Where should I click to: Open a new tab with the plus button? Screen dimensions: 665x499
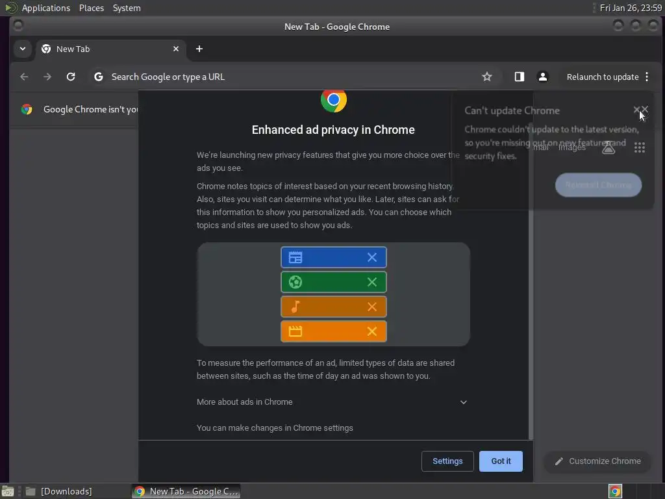pos(199,49)
